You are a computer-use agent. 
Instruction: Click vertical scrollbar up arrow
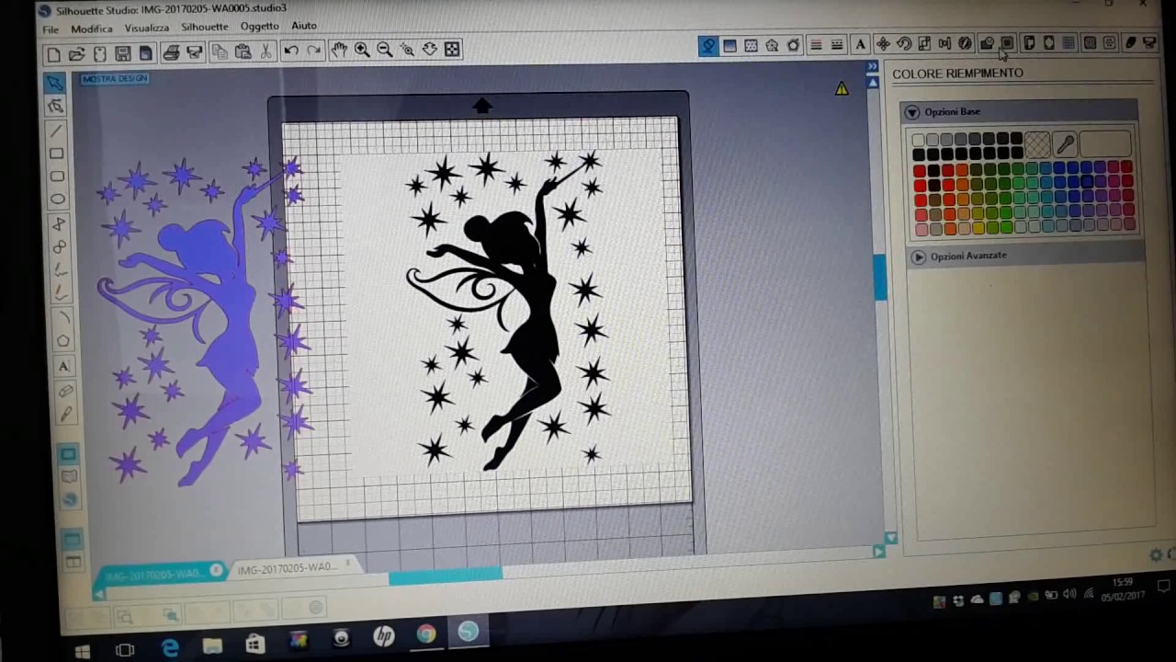873,84
